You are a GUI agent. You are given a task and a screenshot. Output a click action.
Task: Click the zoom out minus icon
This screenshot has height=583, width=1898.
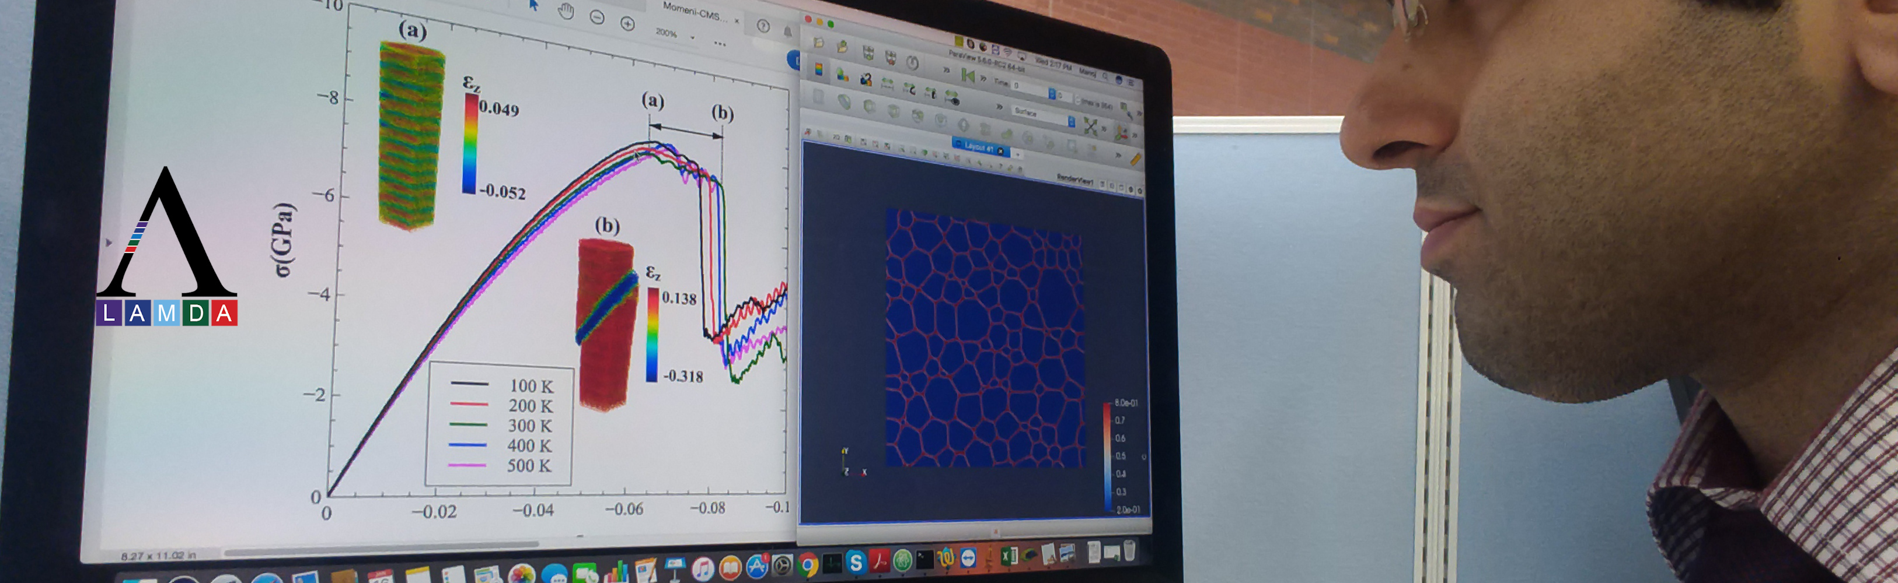598,17
